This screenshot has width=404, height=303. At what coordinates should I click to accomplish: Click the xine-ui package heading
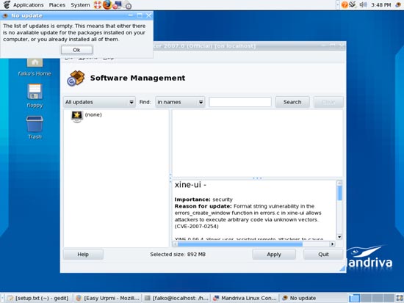[190, 185]
